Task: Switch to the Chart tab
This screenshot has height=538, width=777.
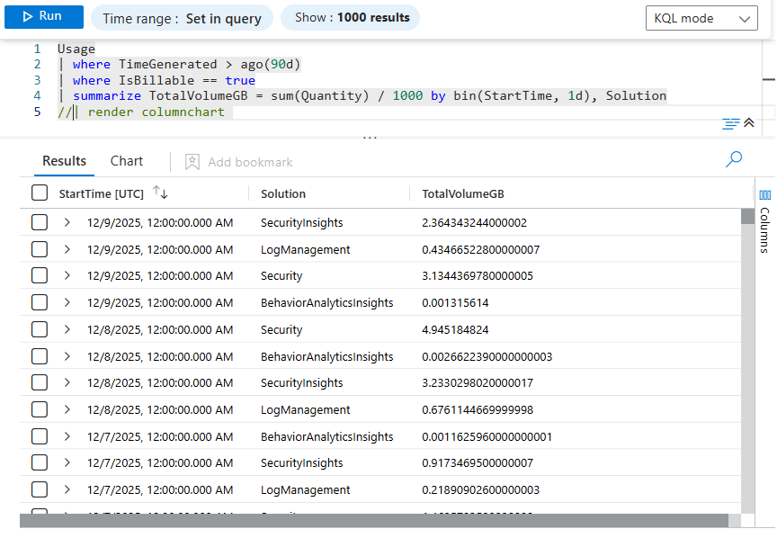Action: tap(127, 161)
